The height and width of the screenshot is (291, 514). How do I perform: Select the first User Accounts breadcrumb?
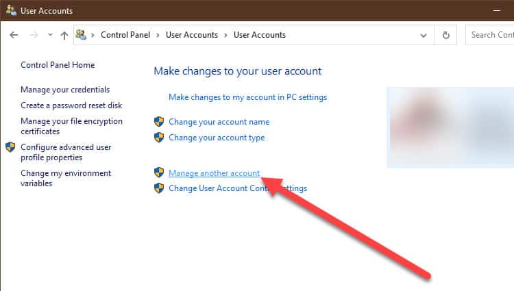[192, 35]
